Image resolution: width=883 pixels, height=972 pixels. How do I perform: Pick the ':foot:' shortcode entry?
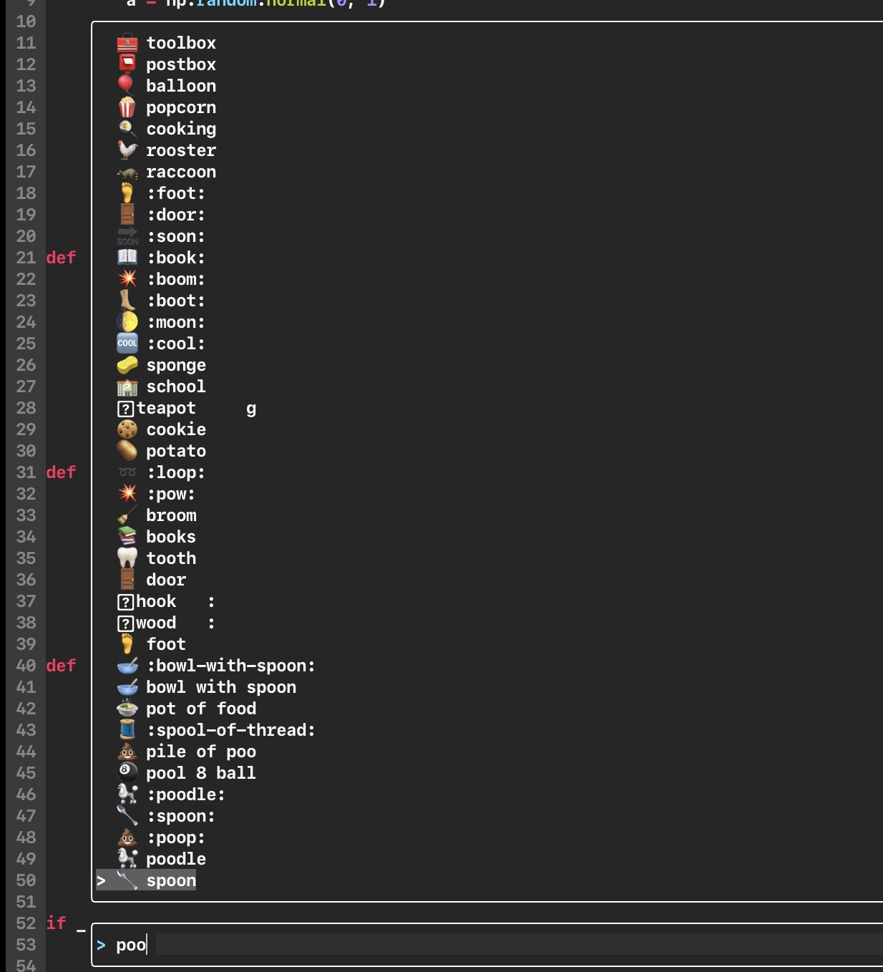176,193
